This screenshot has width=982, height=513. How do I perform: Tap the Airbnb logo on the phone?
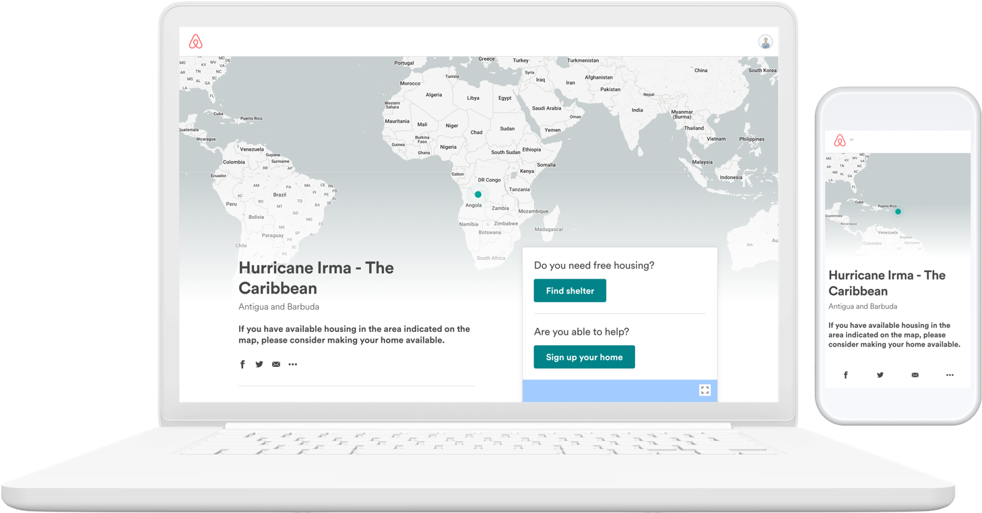tap(839, 140)
